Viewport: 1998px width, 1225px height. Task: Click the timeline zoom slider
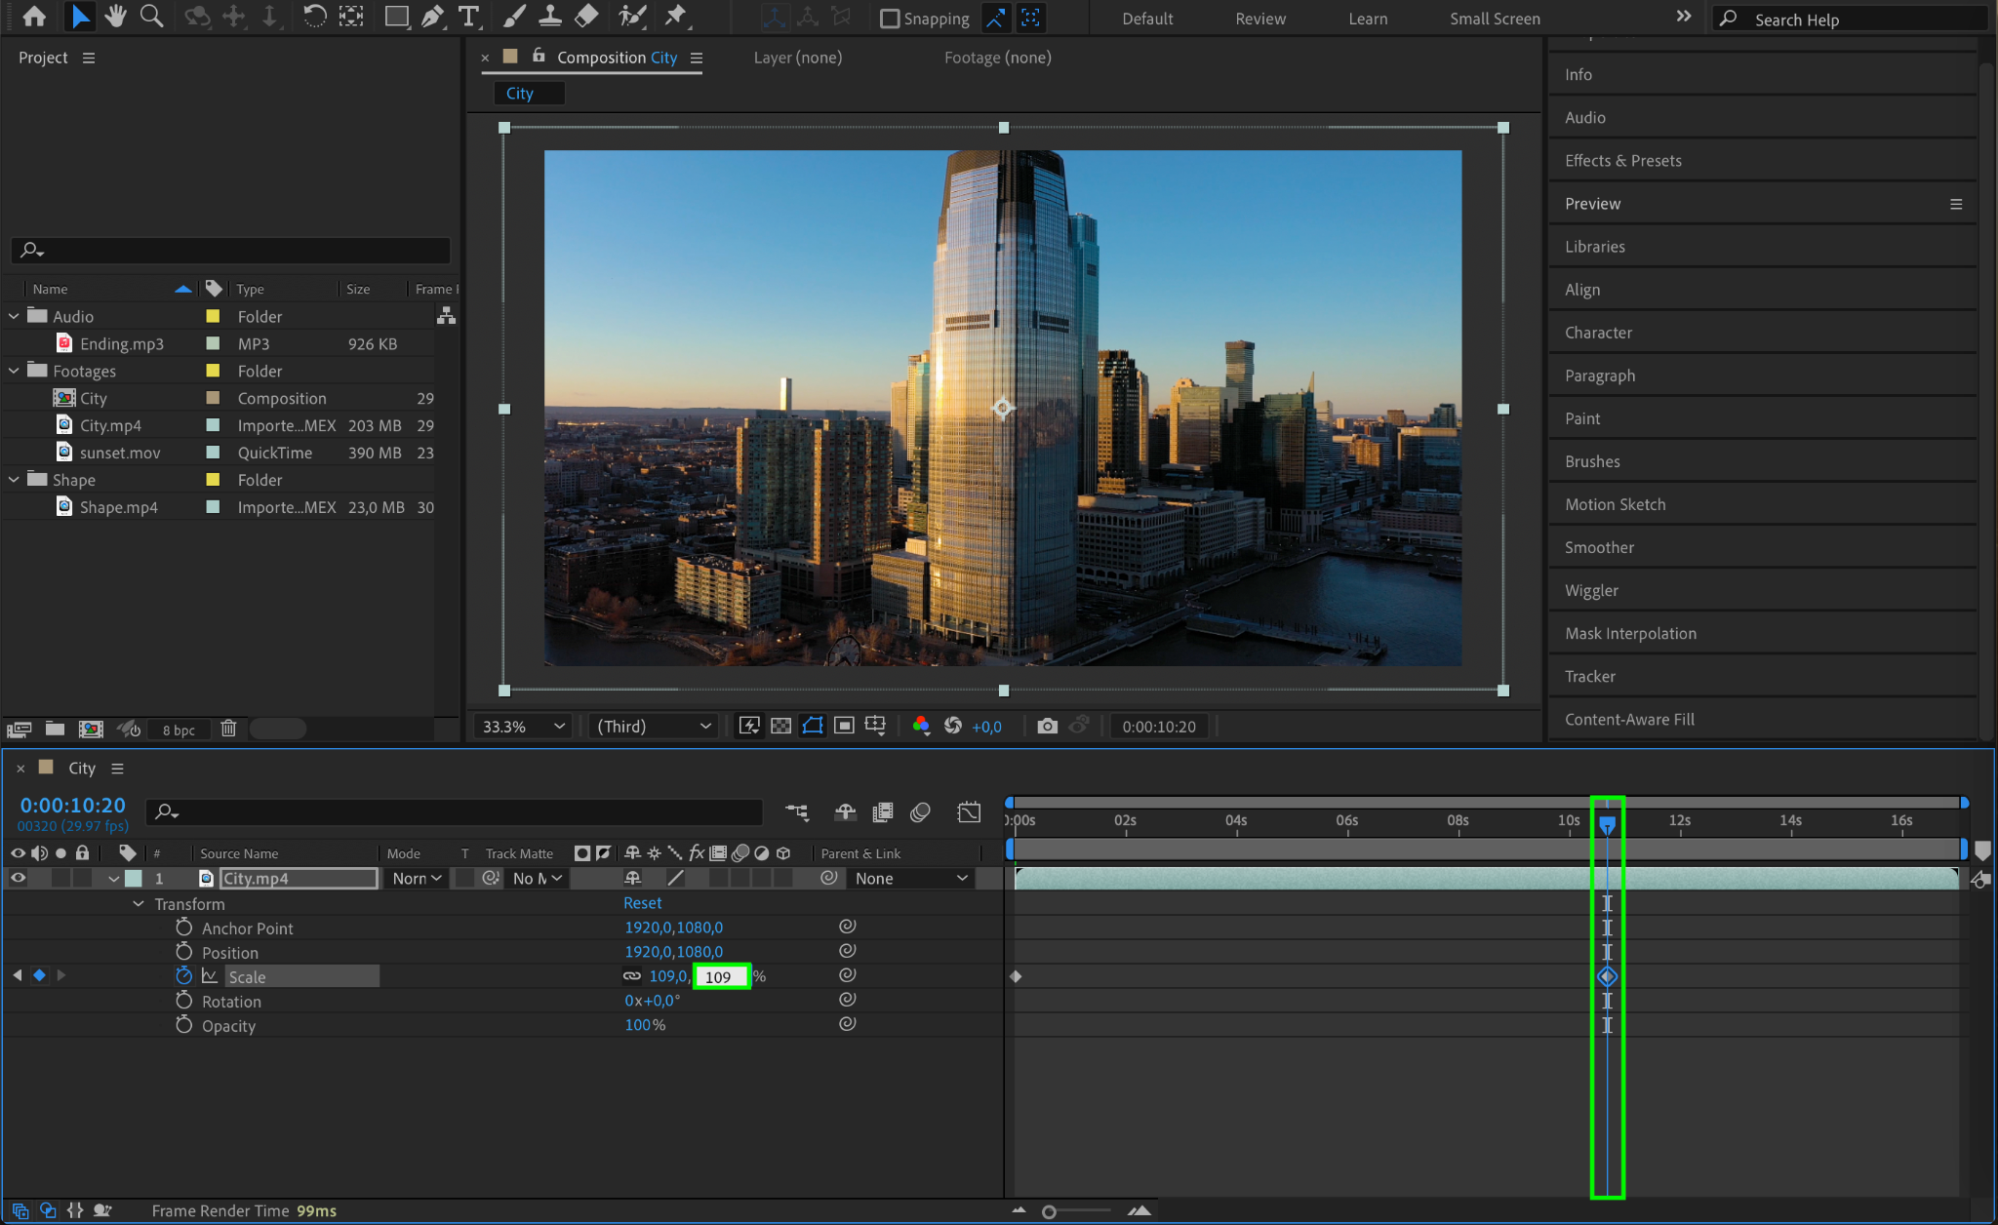click(1050, 1211)
